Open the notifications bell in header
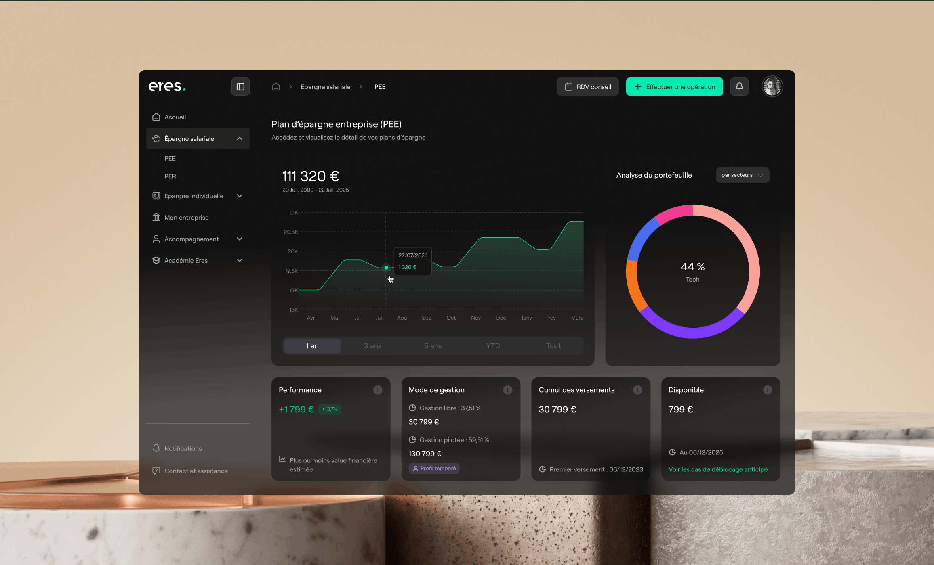 pyautogui.click(x=739, y=87)
